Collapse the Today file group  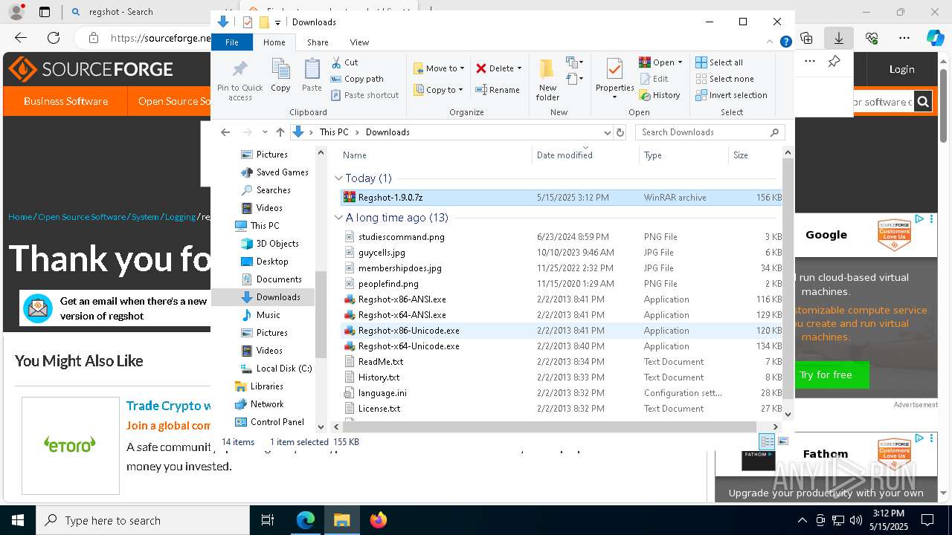339,178
